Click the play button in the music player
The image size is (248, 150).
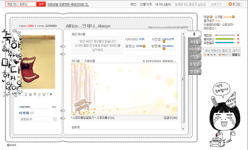205,55
